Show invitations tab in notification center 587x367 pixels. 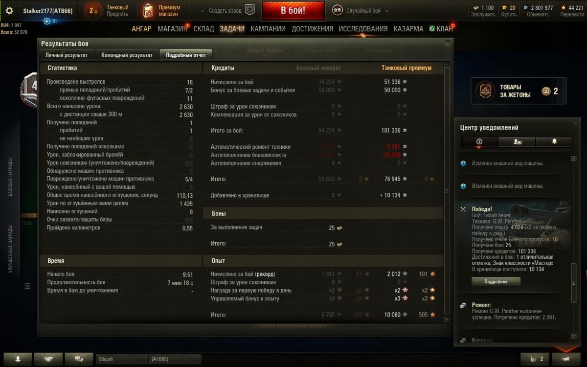pos(517,142)
